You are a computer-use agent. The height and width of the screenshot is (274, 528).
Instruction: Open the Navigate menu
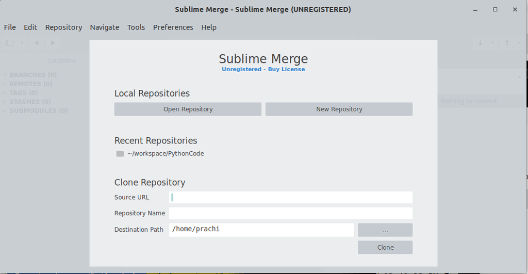104,27
